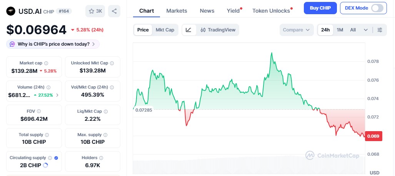Open Chart tab
This screenshot has width=395, height=176.
tap(147, 11)
